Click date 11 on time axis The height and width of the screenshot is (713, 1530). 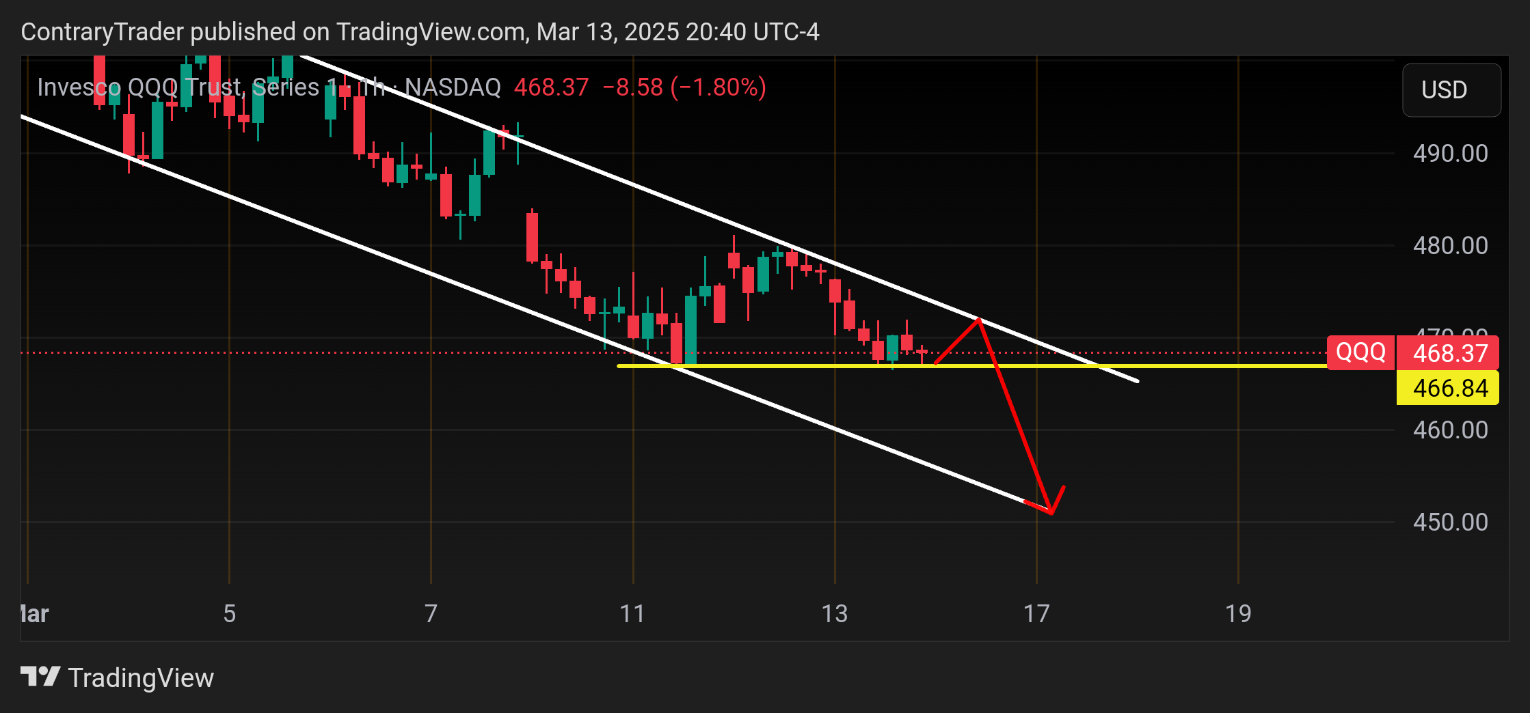pos(632,613)
